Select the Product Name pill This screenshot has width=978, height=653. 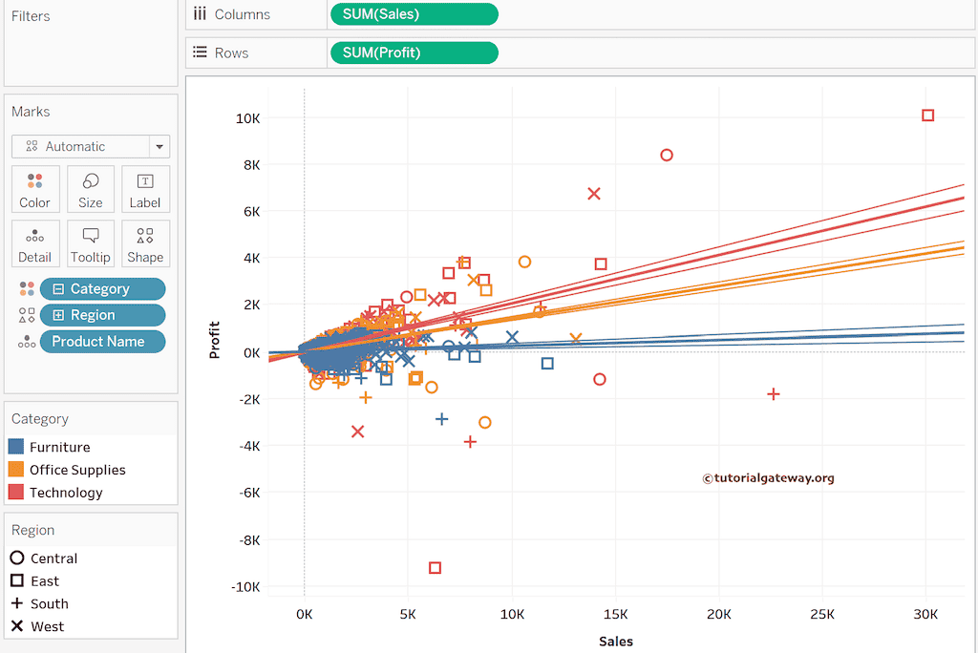click(x=102, y=342)
